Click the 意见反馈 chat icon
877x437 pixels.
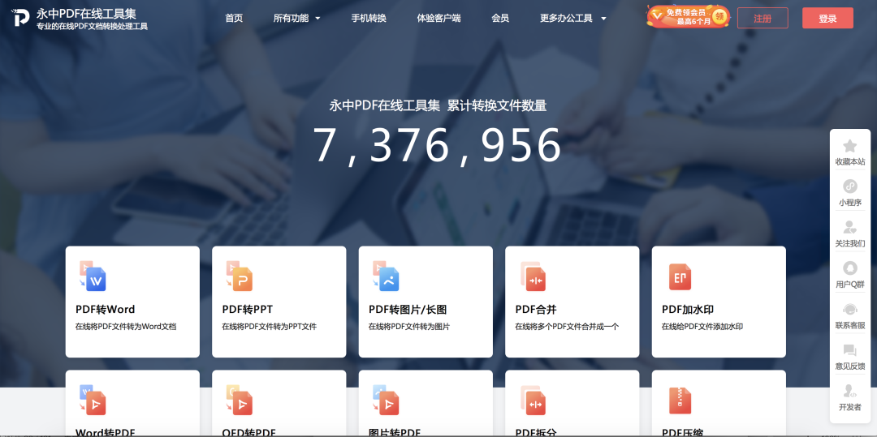(x=849, y=350)
